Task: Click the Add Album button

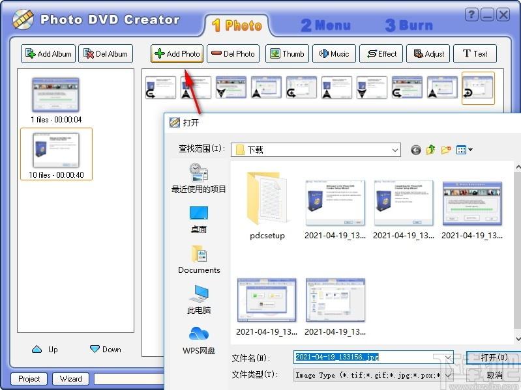Action: 48,54
